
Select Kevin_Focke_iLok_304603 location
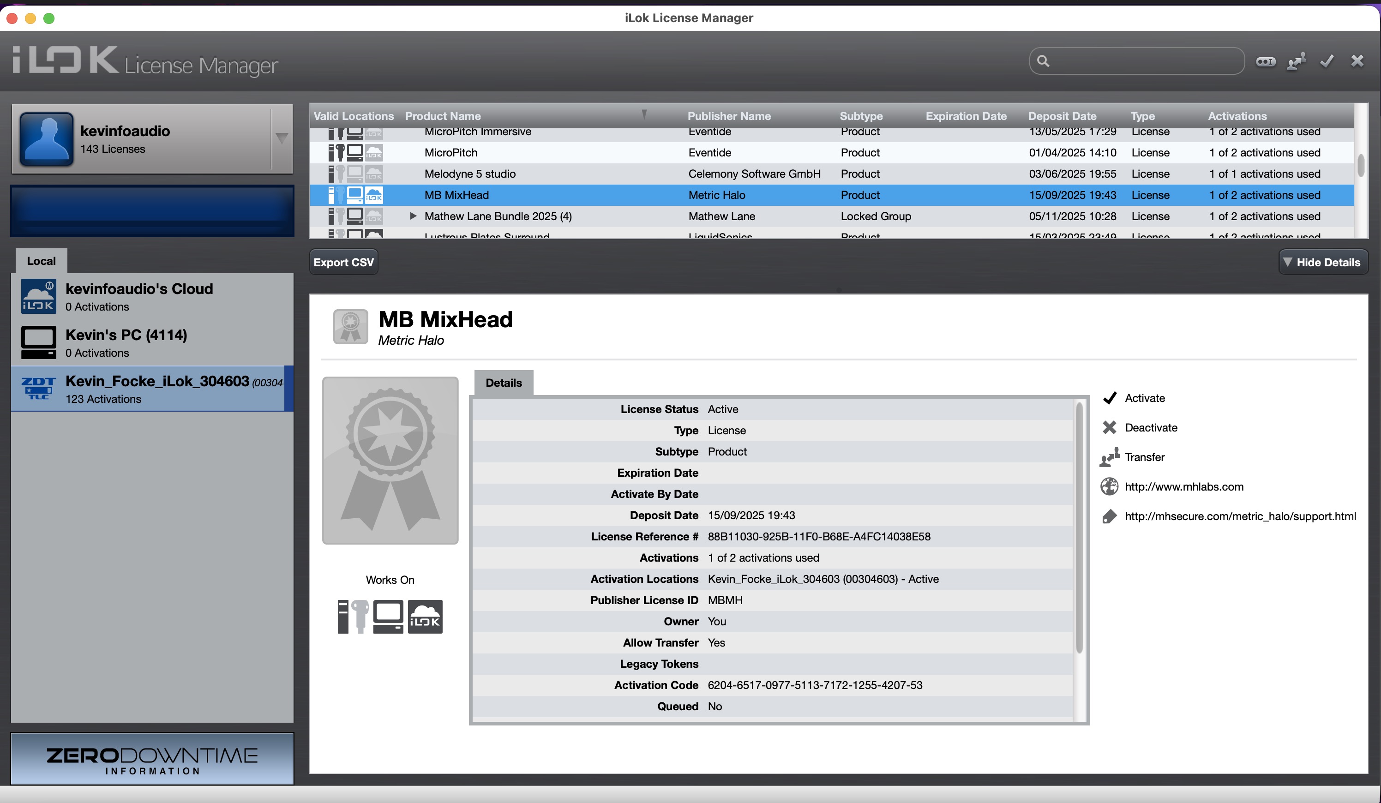tap(152, 389)
